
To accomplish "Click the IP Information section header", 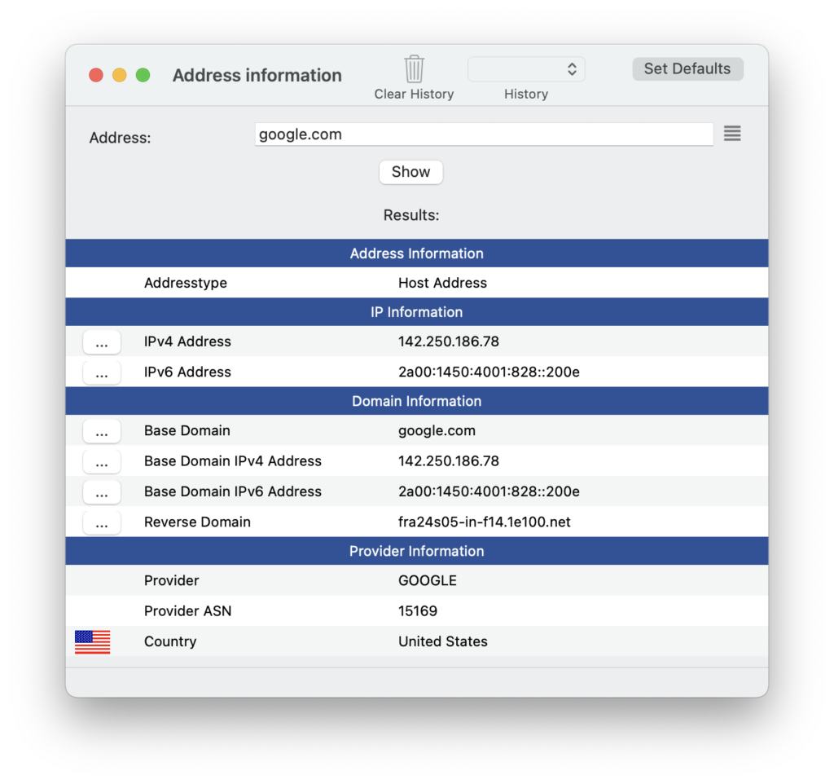I will click(417, 312).
